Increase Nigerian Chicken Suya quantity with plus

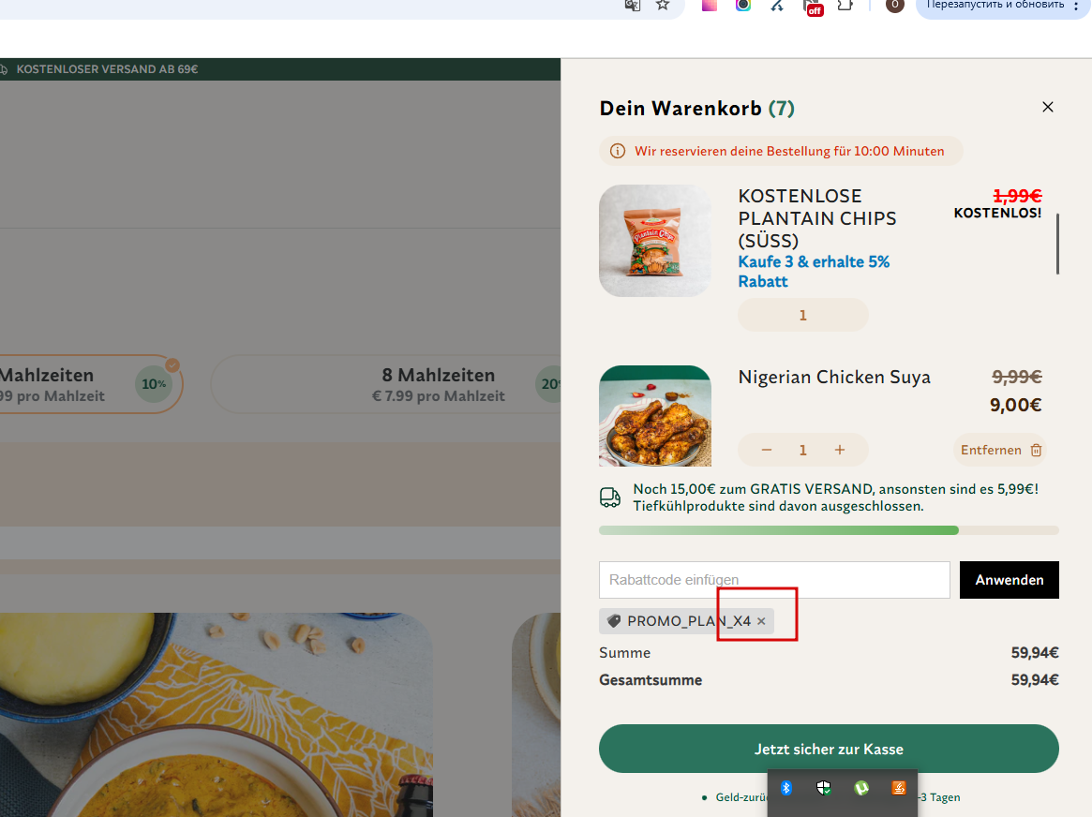click(840, 451)
